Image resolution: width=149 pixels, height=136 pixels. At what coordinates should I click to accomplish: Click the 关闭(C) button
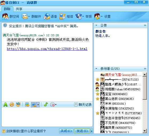[x=66, y=131]
